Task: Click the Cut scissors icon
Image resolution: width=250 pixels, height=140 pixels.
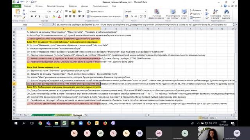Action: pyautogui.click(x=24, y=10)
